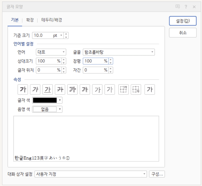Image resolution: width=202 pixels, height=186 pixels.
Task: Reset to normal (보통 모양) attribute
Action: (150, 89)
